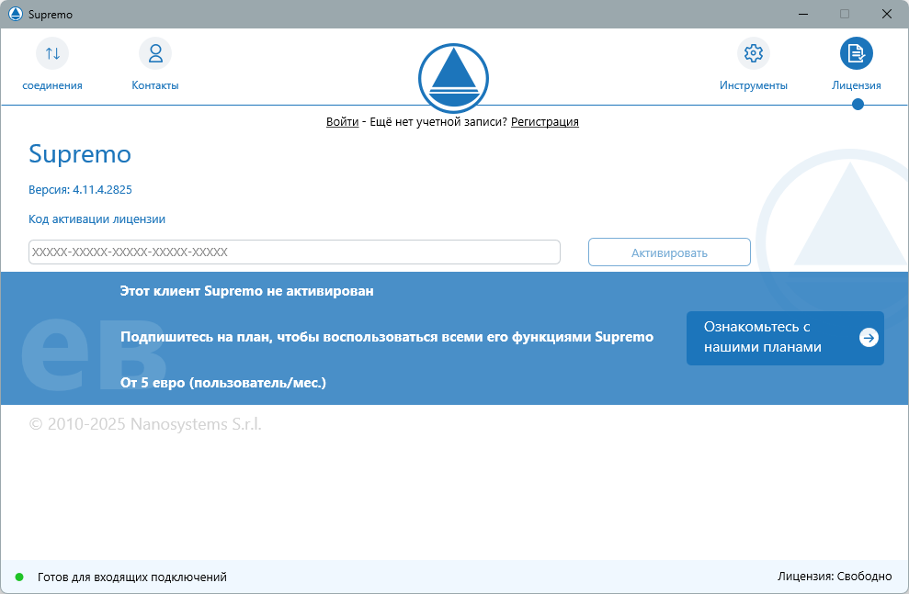Focus the license activation code field
The height and width of the screenshot is (594, 909).
294,252
